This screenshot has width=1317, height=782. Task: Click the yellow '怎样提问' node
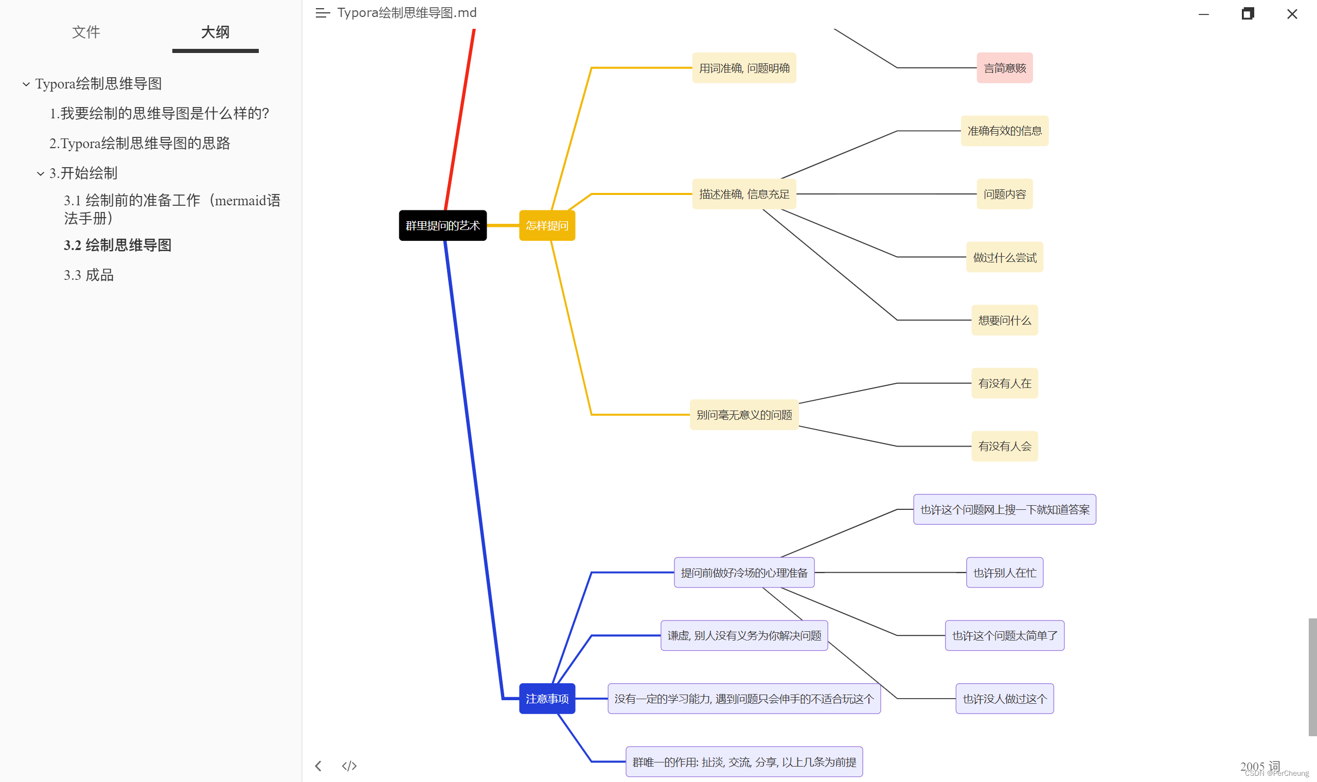[547, 225]
